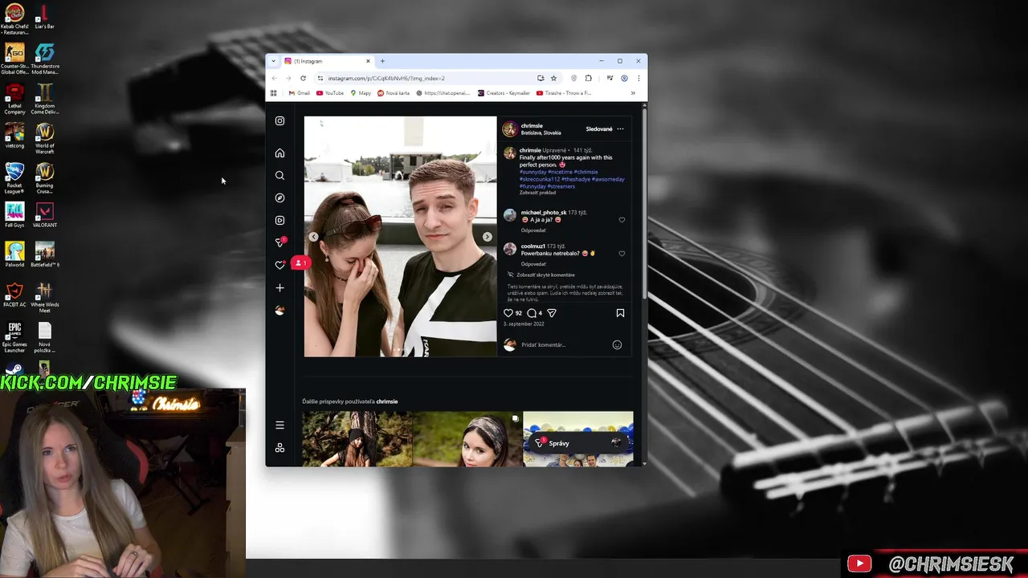Select the (1) Instagram tab
Screen dimensions: 1028x578
point(327,61)
